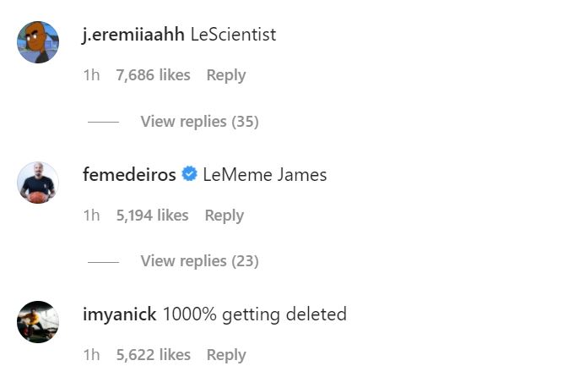Click the LeScientist comment text
The height and width of the screenshot is (377, 579).
234,35
